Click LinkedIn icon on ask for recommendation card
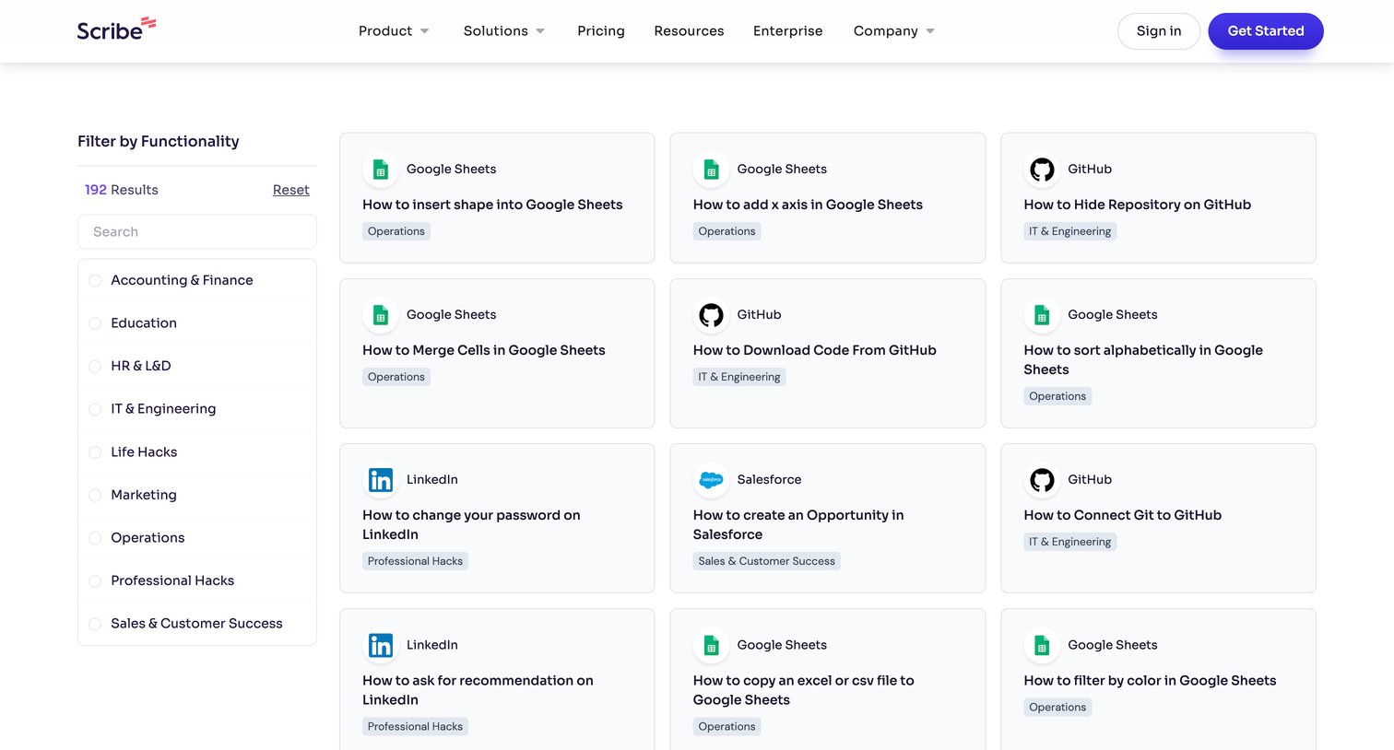 coord(380,646)
